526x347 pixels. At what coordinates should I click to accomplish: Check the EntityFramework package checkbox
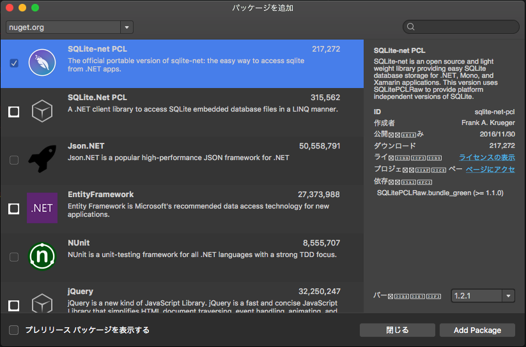(x=14, y=209)
